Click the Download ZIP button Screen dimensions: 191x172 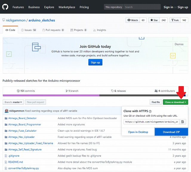click(171, 132)
